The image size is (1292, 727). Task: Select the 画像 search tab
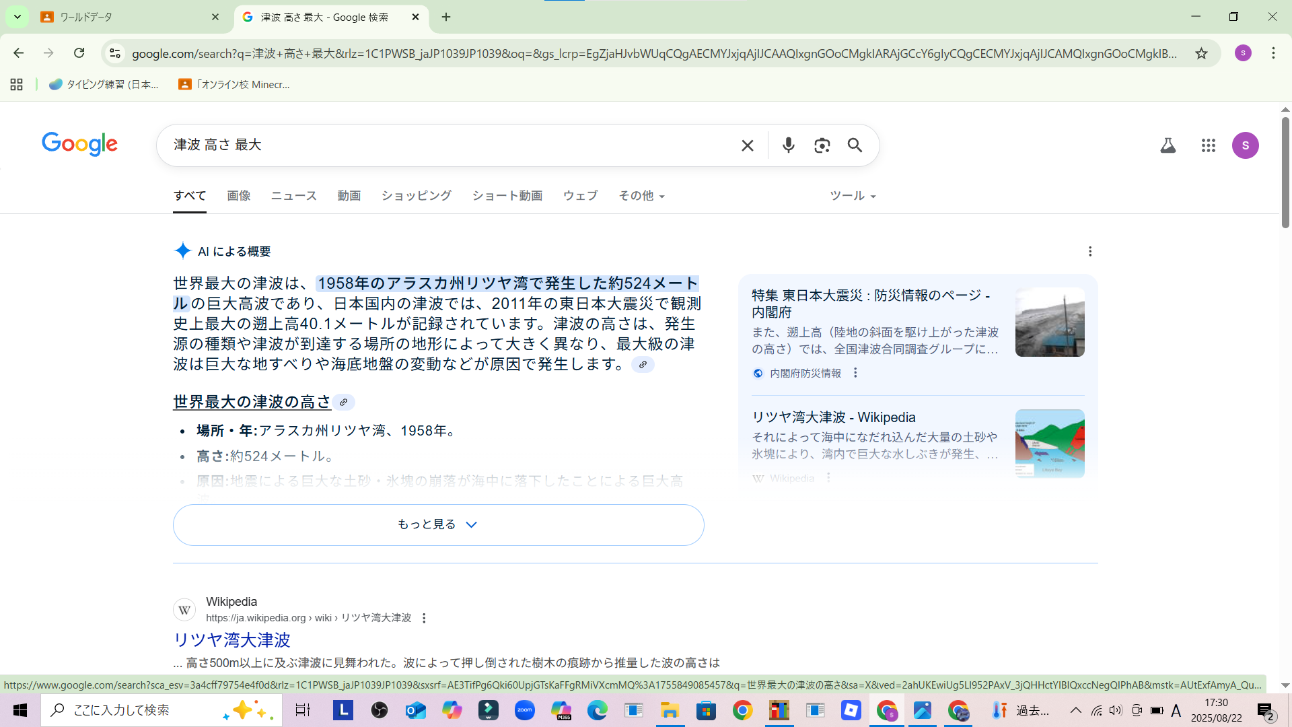[x=239, y=196]
